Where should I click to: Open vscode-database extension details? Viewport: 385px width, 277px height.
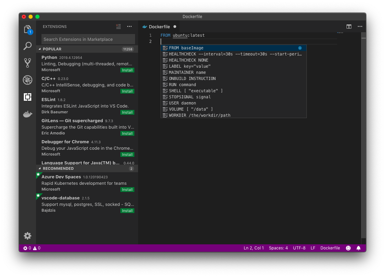pyautogui.click(x=87, y=204)
